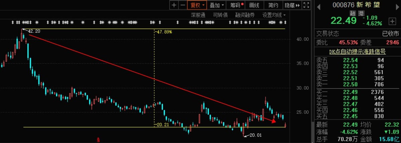Click the 买三 price 22.47

point(351,104)
